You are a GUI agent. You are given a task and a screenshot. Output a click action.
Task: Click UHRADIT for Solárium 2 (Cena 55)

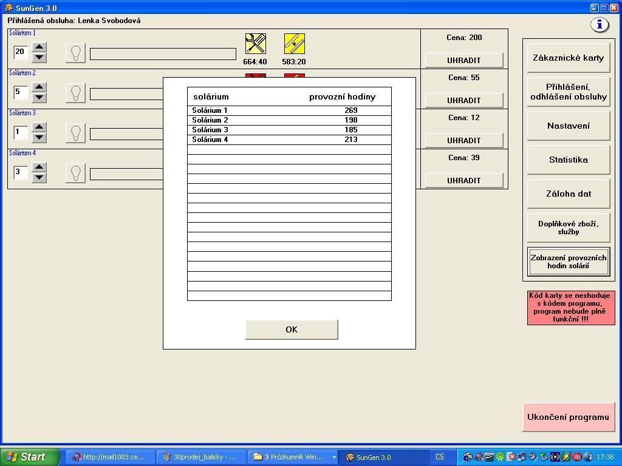[x=463, y=100]
